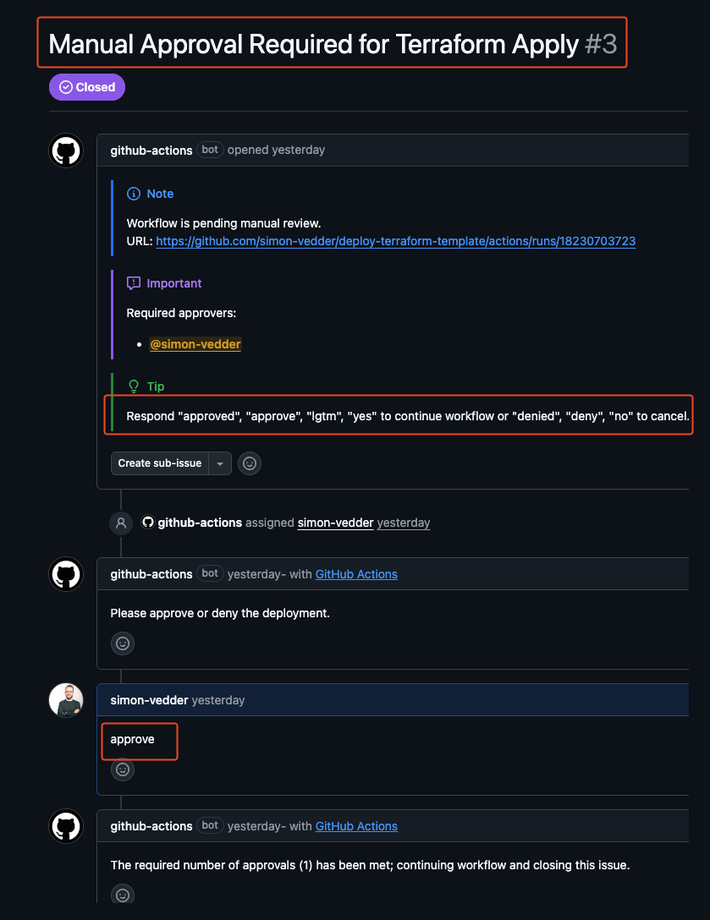Click the emoji reaction icon under the final bot comment
Screen dimensions: 710x920
point(122,895)
